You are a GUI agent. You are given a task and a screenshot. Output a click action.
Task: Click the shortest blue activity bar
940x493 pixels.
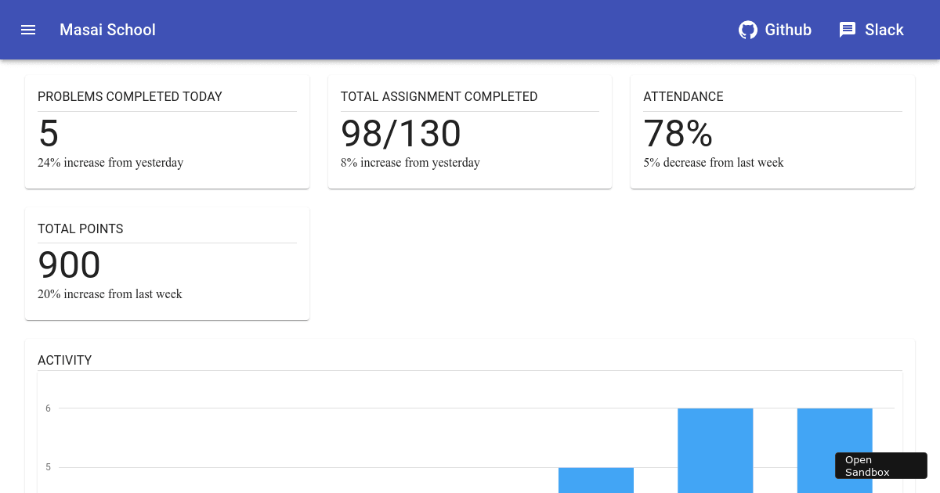[x=595, y=480]
